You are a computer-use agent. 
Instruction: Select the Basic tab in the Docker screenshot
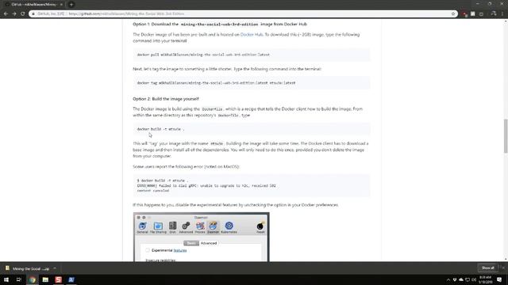pos(191,243)
